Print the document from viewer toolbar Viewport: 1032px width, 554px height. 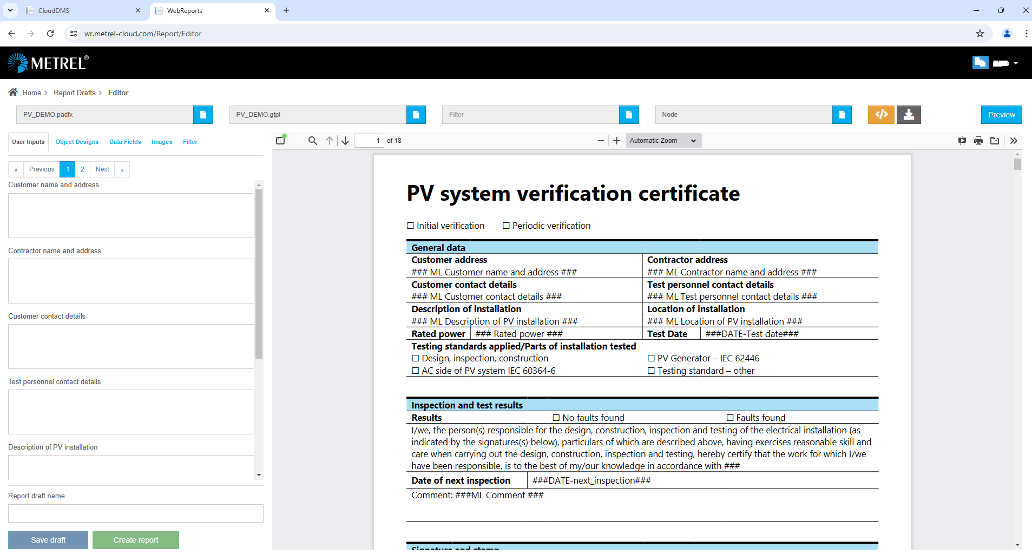tap(978, 141)
